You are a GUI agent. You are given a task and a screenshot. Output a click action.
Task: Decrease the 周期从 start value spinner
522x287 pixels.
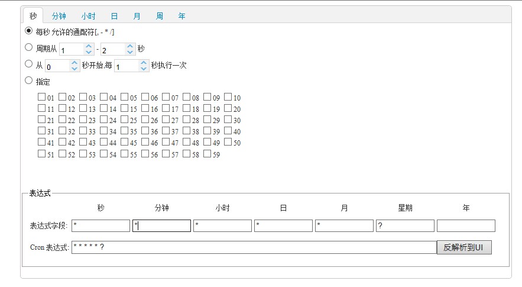tap(89, 52)
